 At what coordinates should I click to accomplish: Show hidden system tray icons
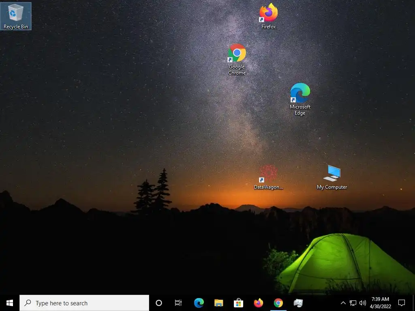(343, 303)
